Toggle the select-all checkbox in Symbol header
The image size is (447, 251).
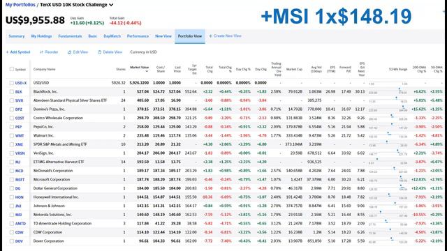[x=12, y=69]
